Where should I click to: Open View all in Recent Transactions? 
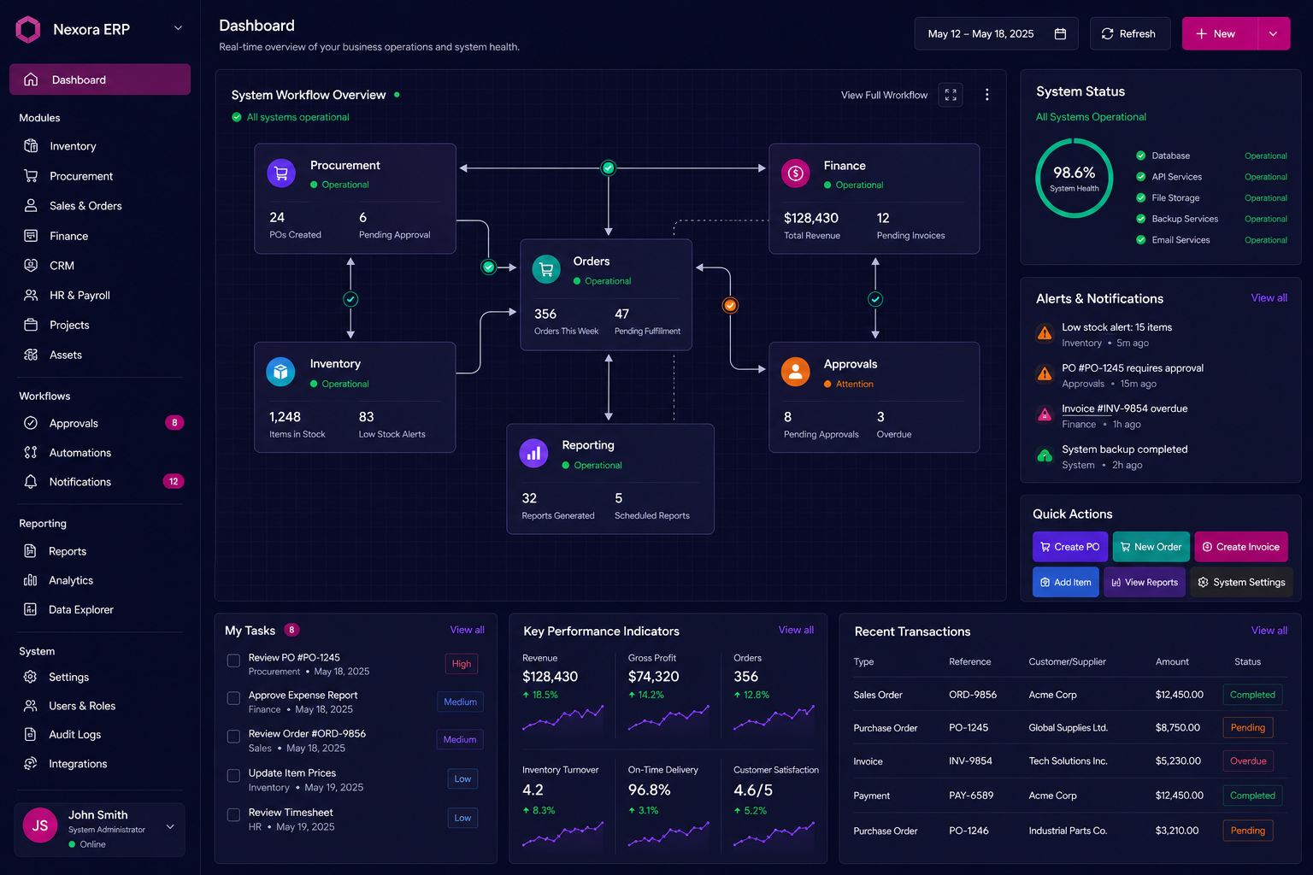click(1269, 631)
